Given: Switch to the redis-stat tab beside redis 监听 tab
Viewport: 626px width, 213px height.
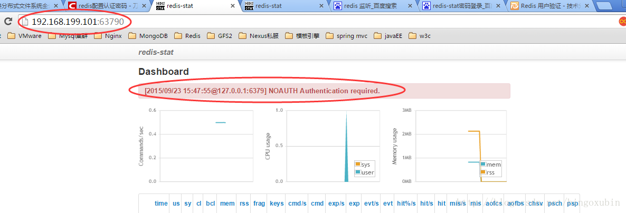Looking at the screenshot, I should tap(284, 6).
